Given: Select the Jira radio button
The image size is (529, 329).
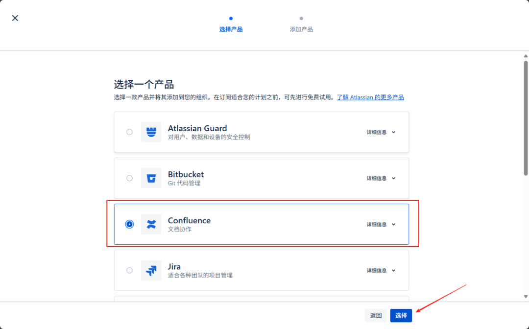Looking at the screenshot, I should tap(129, 270).
